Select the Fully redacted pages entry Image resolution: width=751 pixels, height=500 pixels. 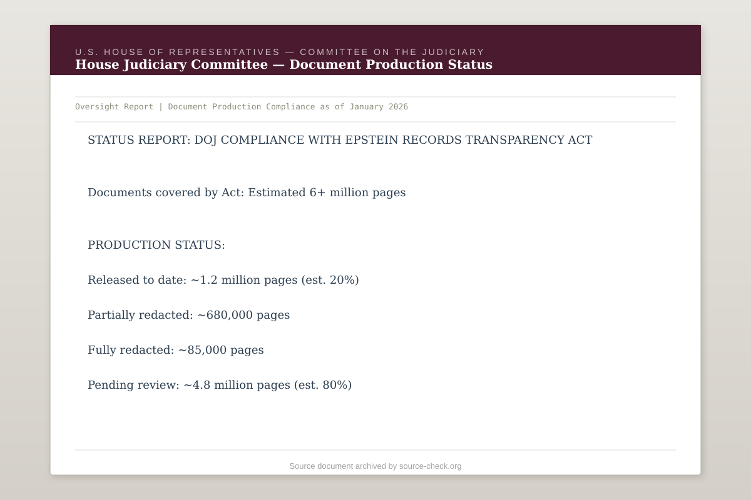(176, 349)
